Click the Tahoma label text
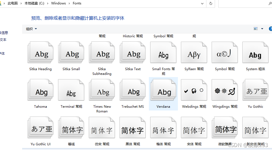Image resolution: width=272 pixels, height=150 pixels. pos(40,107)
